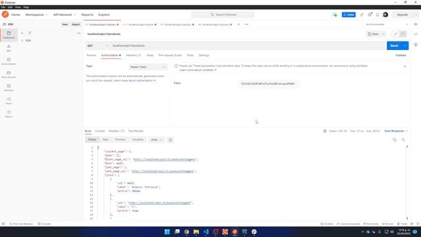Expand the SDK collection tree item
Image resolution: width=421 pixels, height=237 pixels.
tap(22, 41)
